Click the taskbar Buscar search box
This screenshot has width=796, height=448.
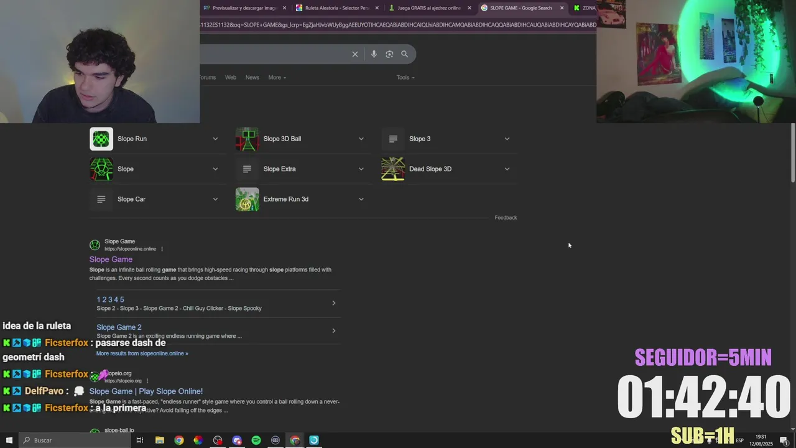(75, 441)
